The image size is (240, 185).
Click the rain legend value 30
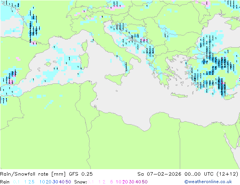55,182
